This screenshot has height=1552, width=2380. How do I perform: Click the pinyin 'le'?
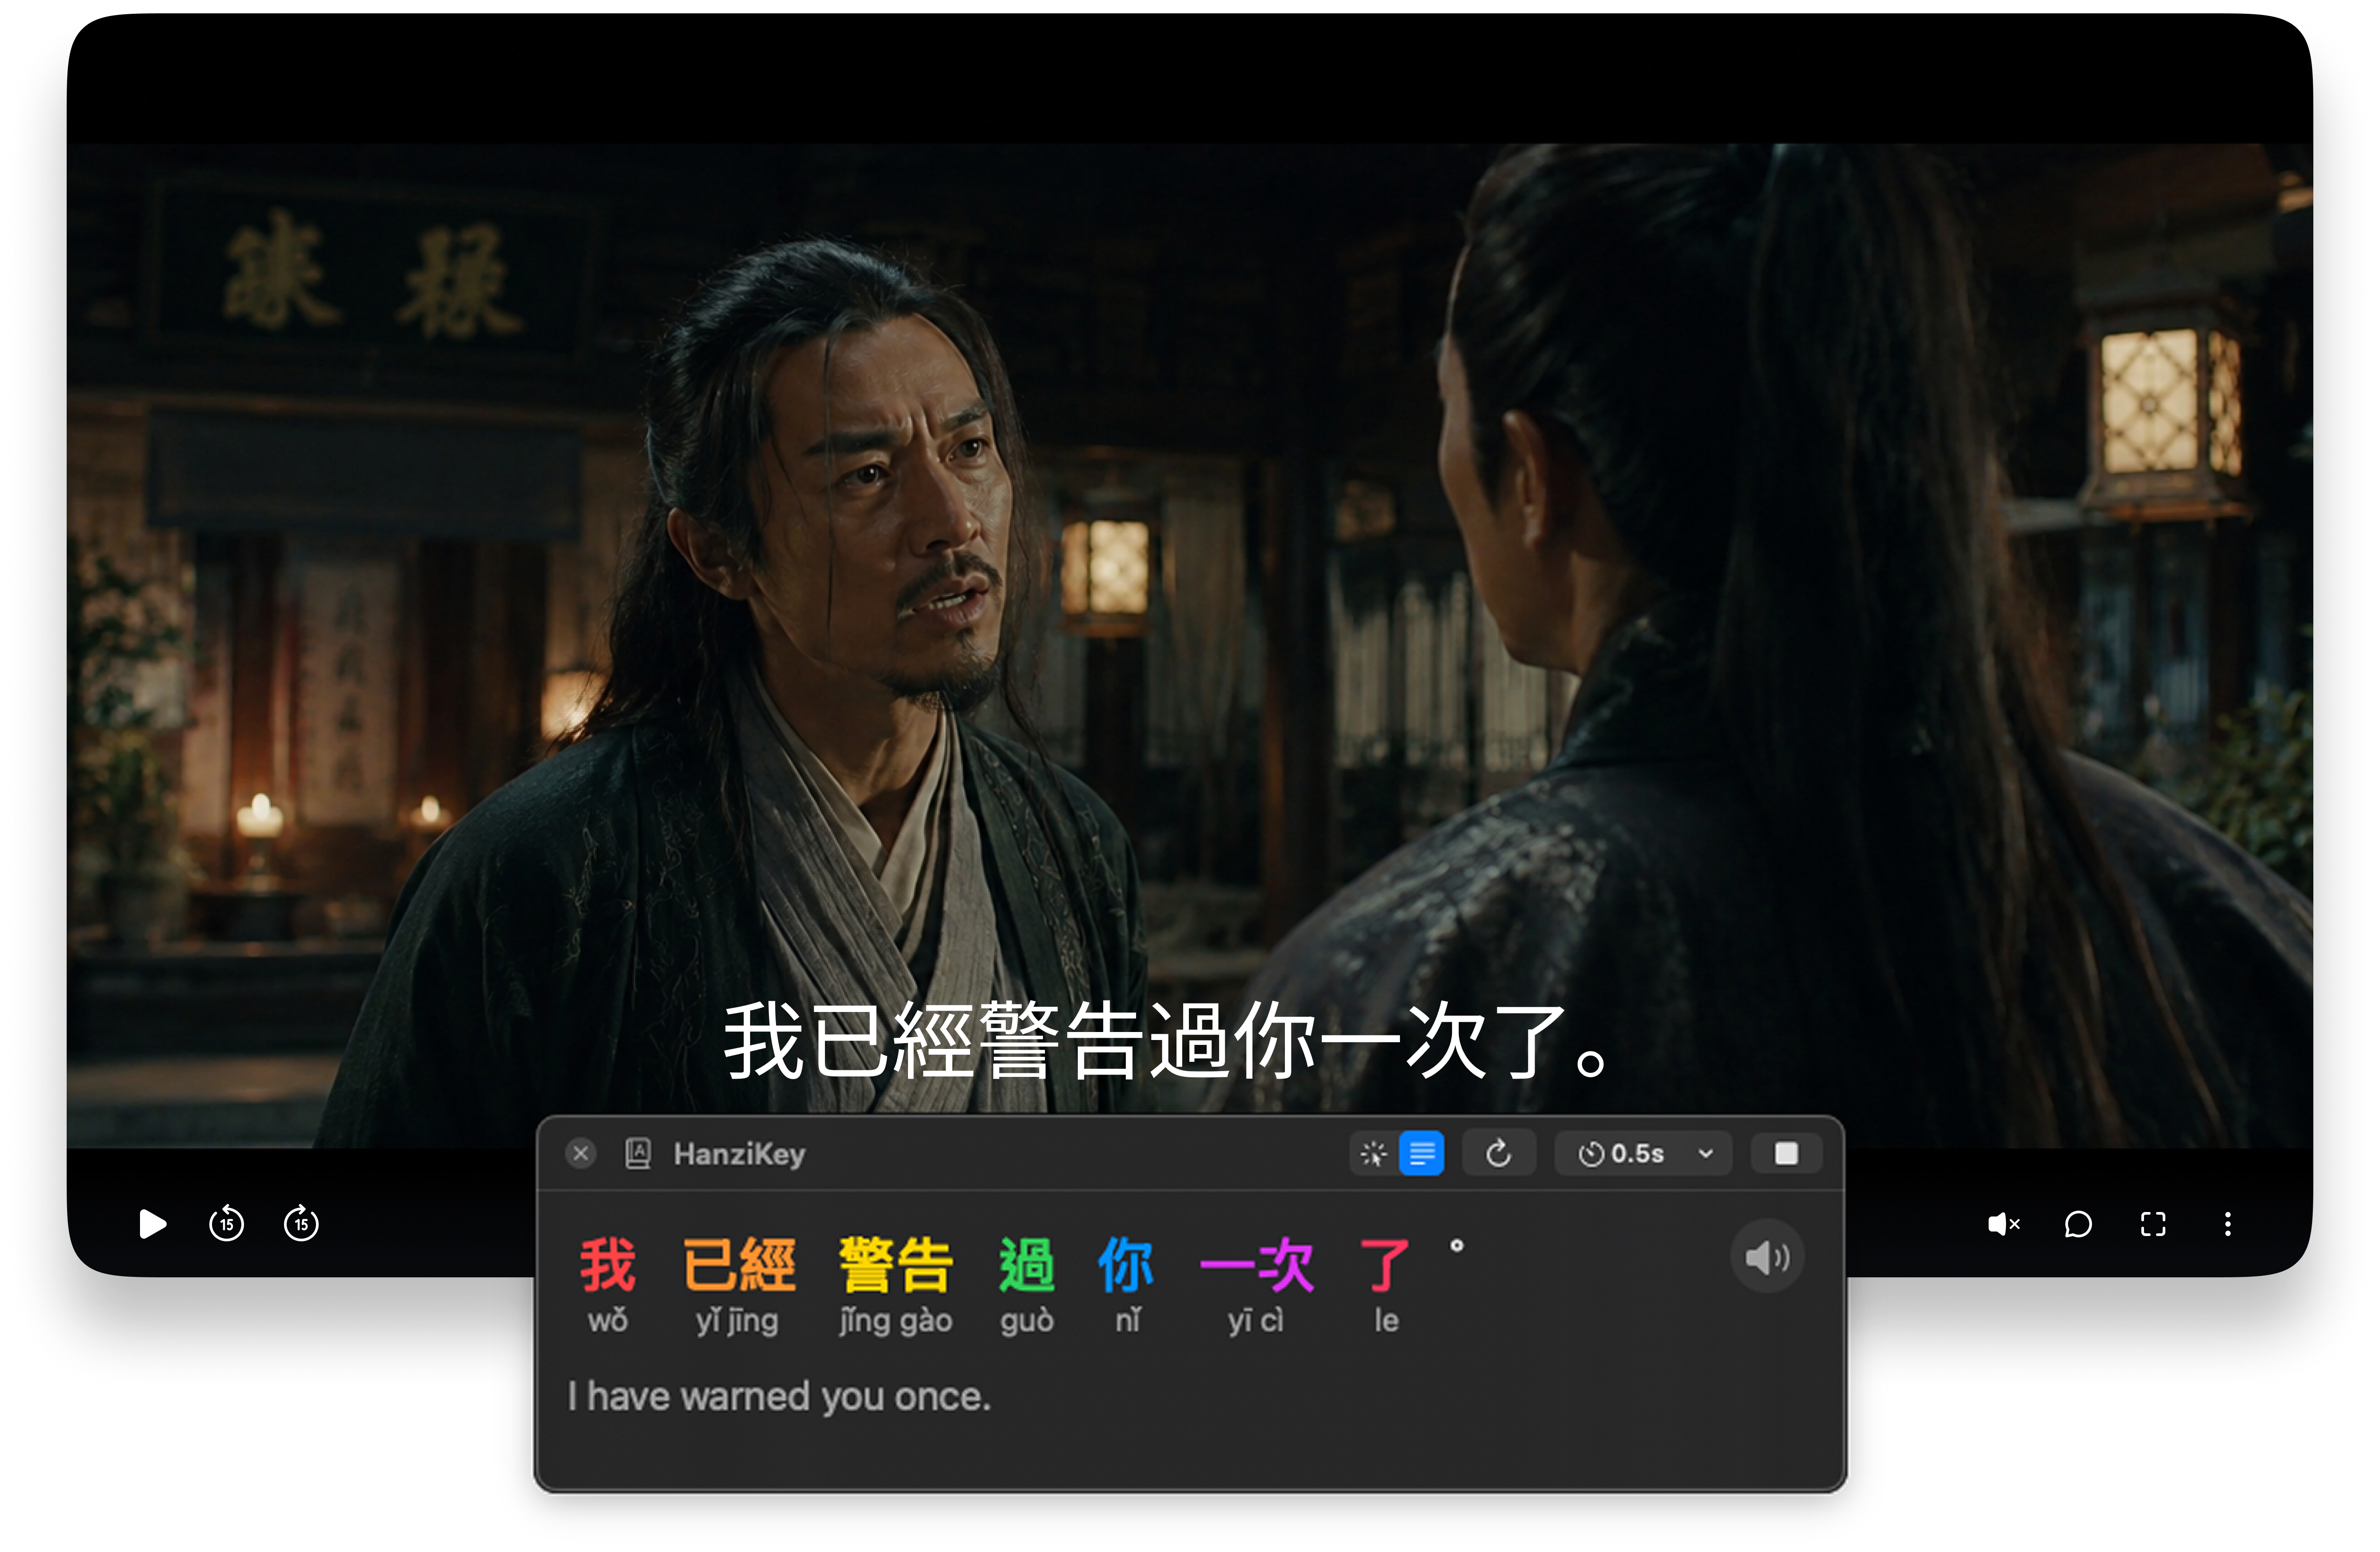[1386, 1320]
